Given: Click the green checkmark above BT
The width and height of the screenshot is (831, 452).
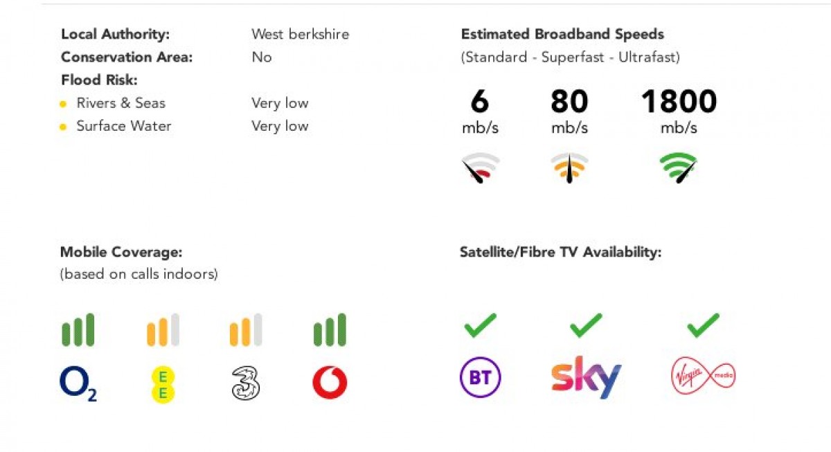Looking at the screenshot, I should pyautogui.click(x=481, y=325).
